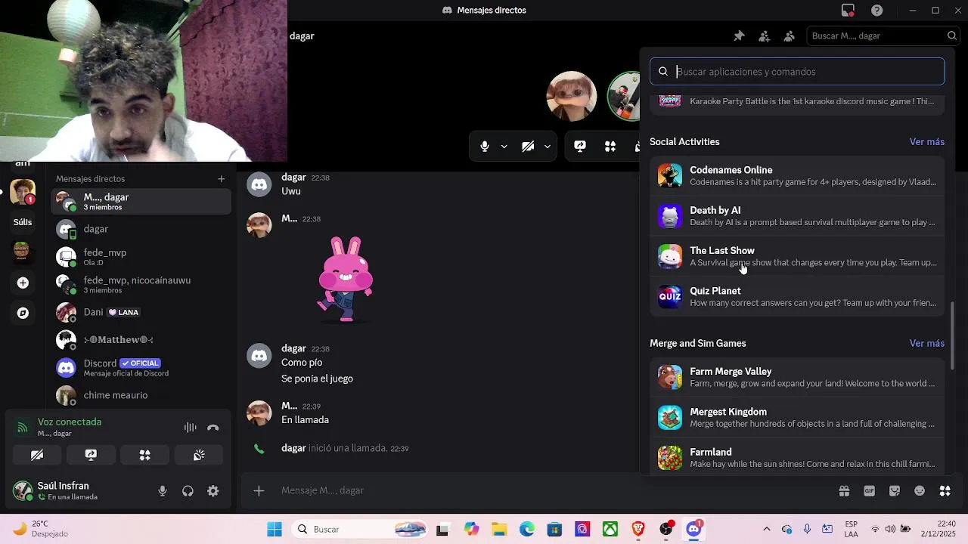Launch The Last Show activity

pyautogui.click(x=797, y=256)
